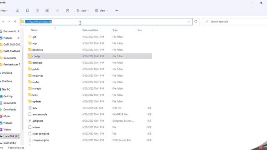Click the Paste clipboard icon

(x=38, y=10)
